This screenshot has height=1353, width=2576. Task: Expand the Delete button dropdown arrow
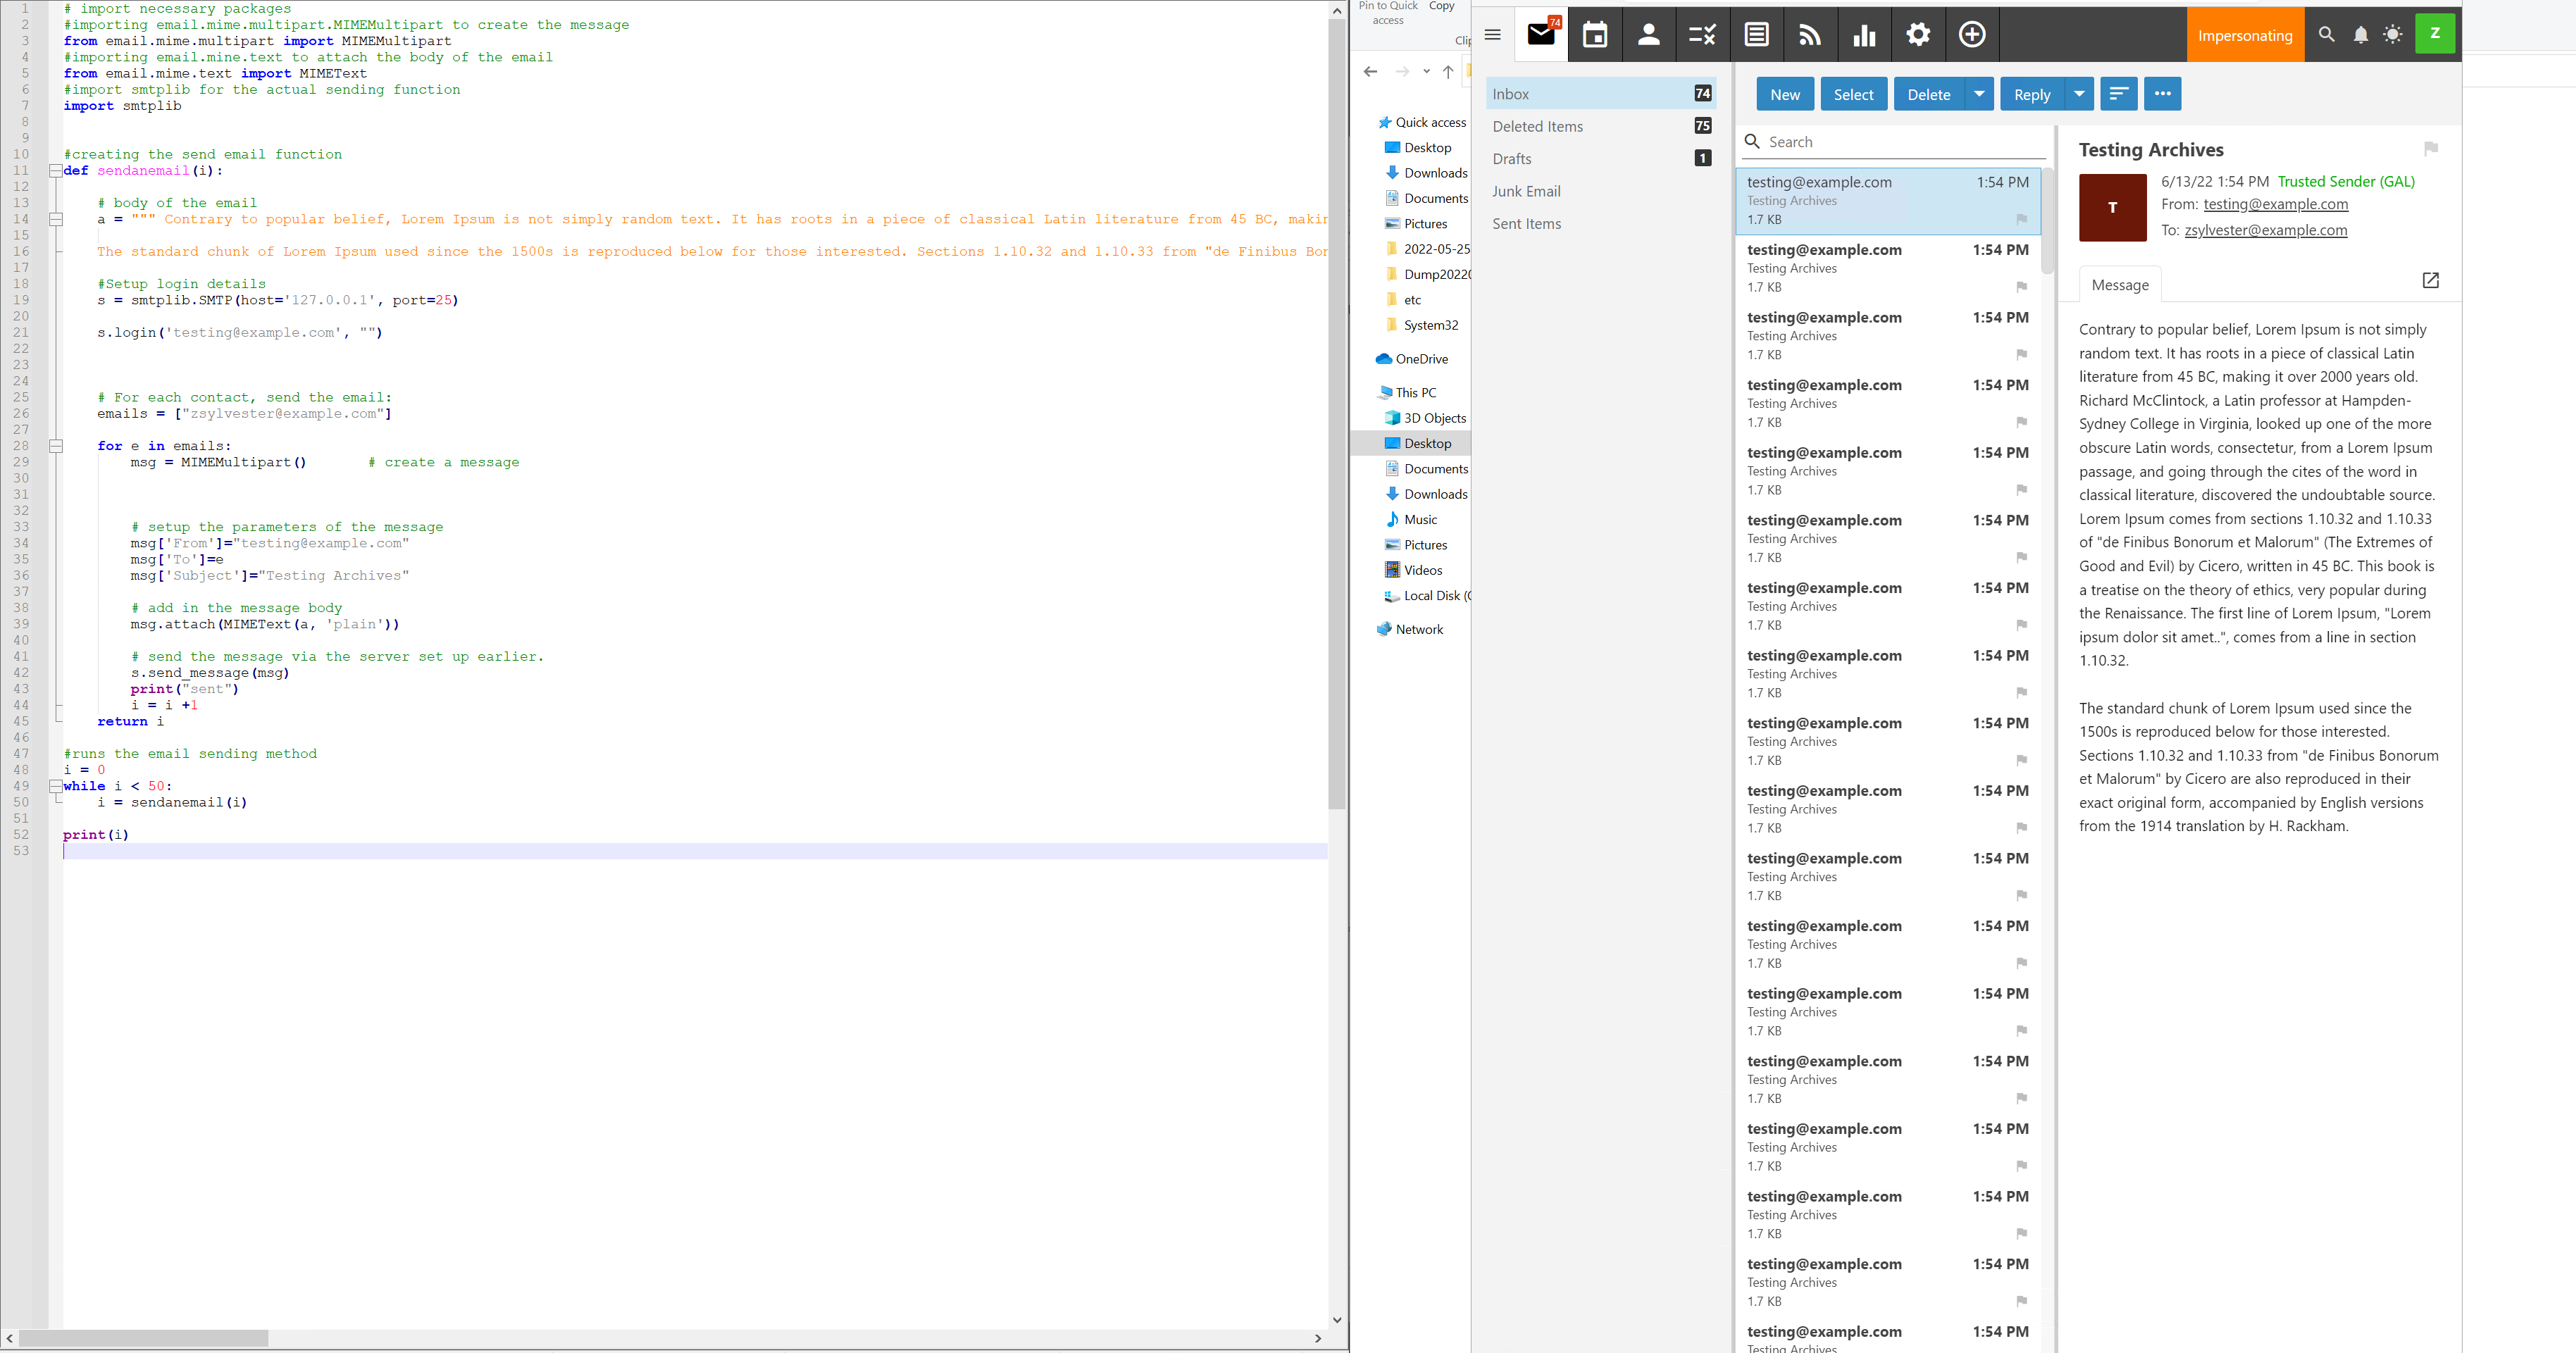click(x=1979, y=94)
